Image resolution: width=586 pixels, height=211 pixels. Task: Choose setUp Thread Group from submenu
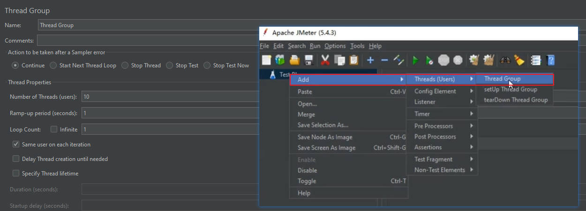tap(511, 89)
